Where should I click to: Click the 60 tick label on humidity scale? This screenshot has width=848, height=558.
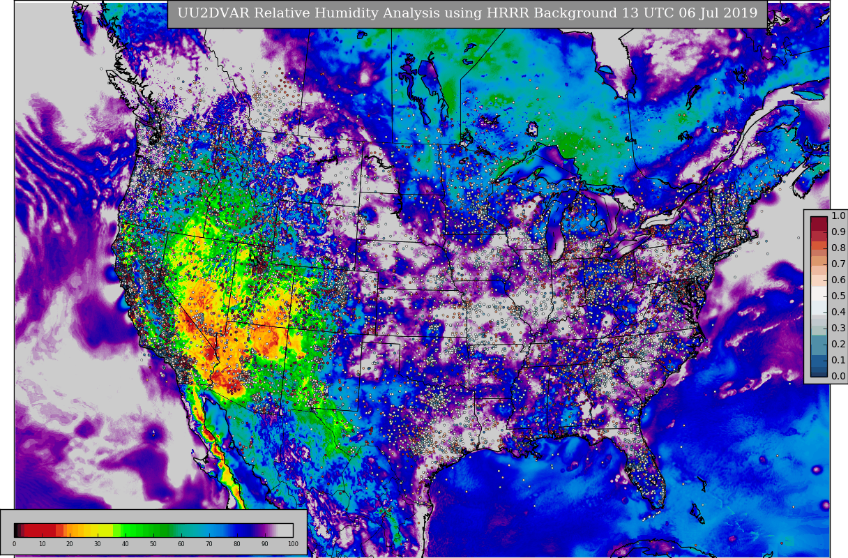click(181, 544)
